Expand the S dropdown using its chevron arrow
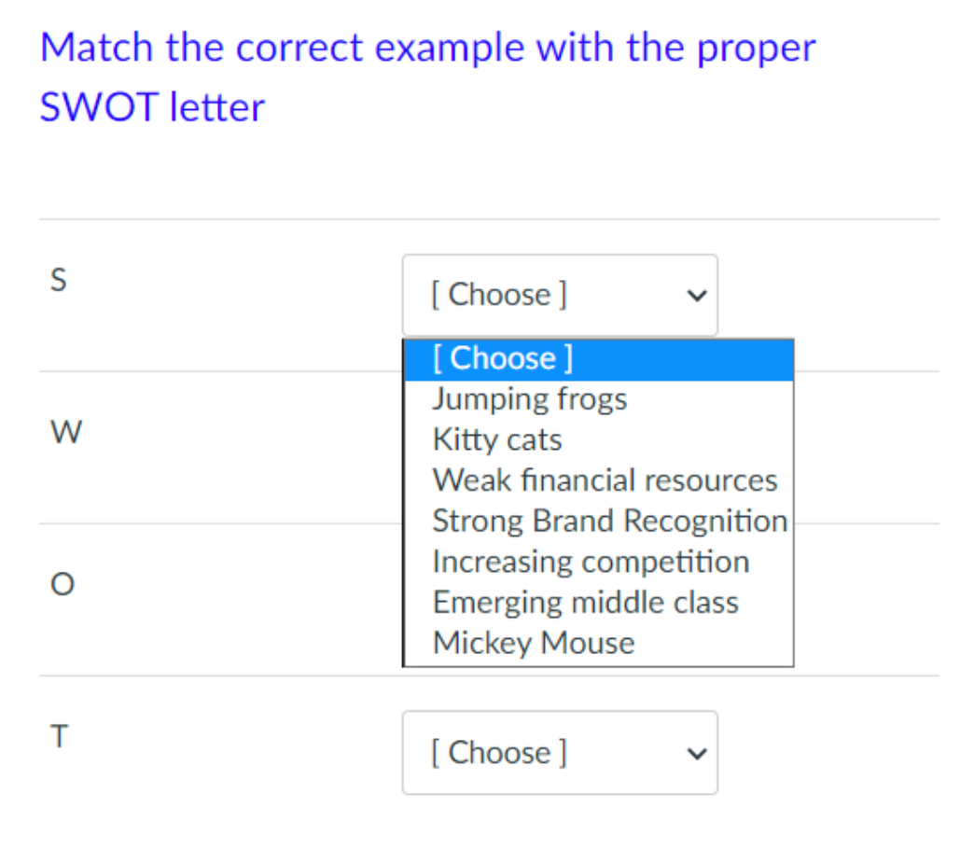 click(695, 295)
